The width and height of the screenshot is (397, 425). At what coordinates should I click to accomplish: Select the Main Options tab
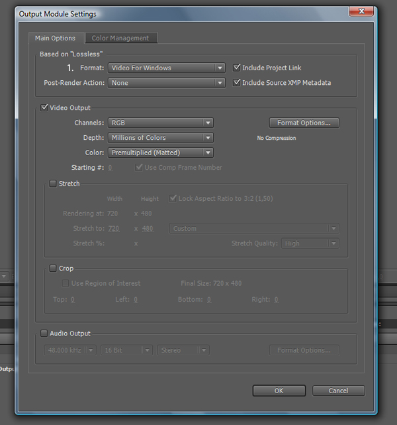[x=56, y=38]
